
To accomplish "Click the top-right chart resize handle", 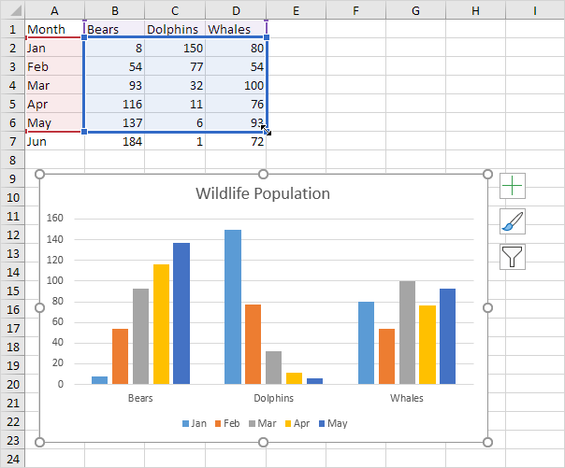I will pyautogui.click(x=486, y=175).
